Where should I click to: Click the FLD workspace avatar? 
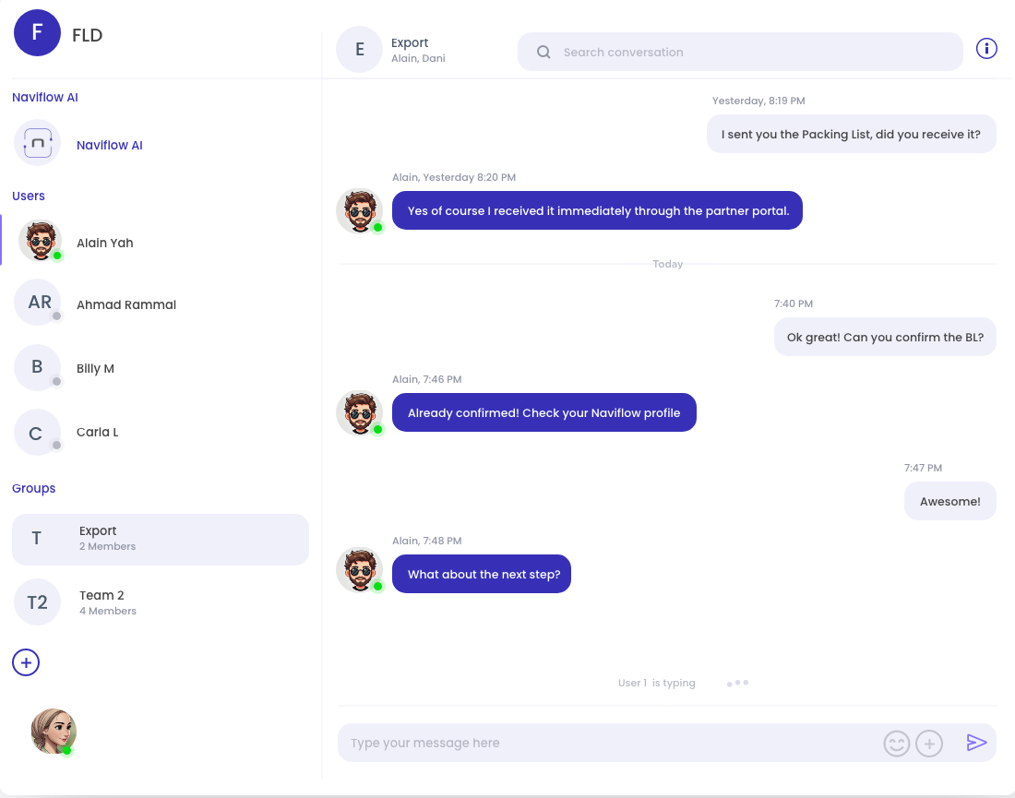coord(37,33)
